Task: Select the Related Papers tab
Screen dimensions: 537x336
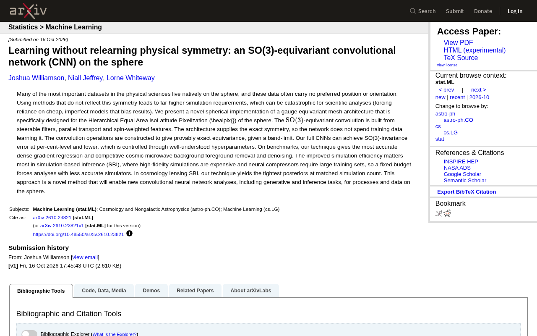Action: pos(195,291)
